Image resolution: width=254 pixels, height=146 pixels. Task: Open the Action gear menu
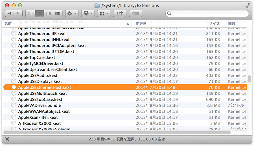[72, 14]
